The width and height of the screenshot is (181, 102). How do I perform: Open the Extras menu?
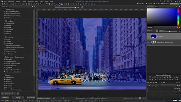[47, 1]
